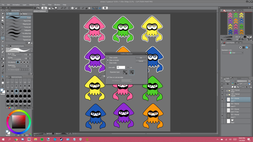
Task: Click the Fill icon in command bar
Action: 76,8
